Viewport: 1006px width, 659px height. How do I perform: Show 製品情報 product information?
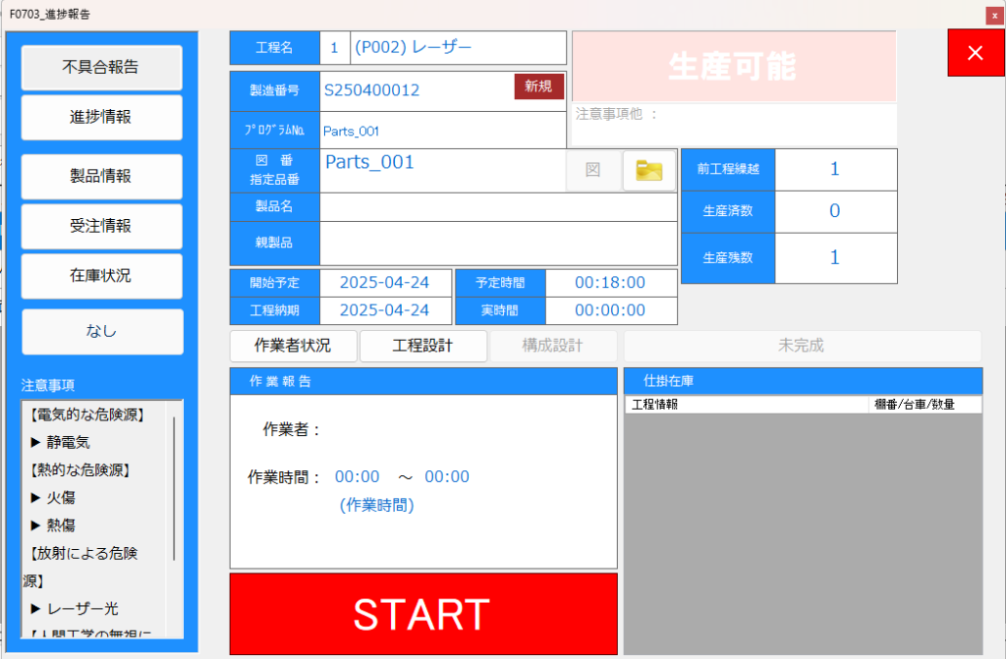pos(102,177)
